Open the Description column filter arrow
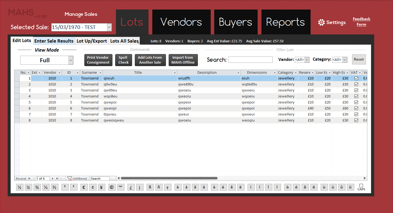This screenshot has width=393, height=213. pyautogui.click(x=238, y=73)
